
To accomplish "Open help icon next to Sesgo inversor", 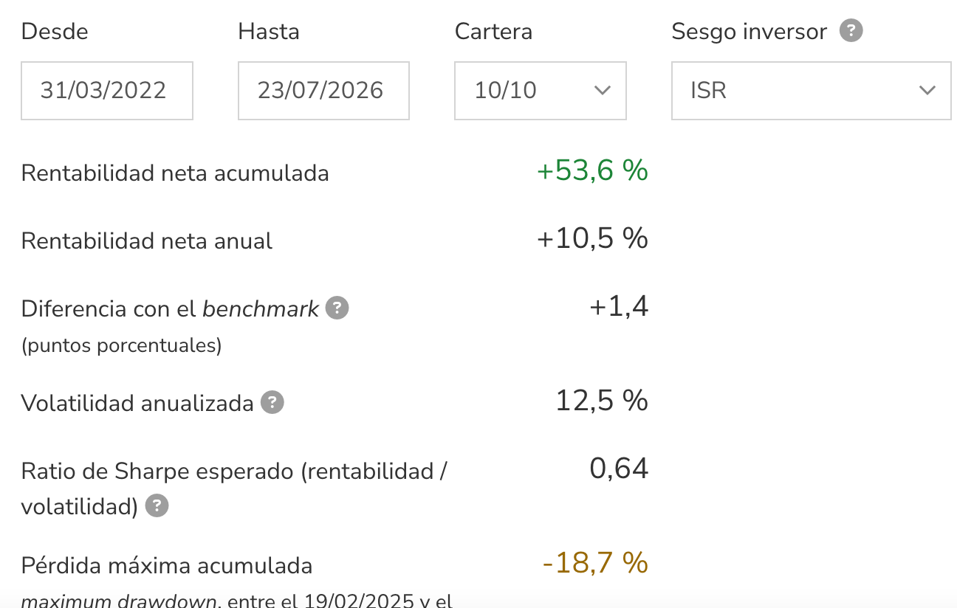I will (851, 31).
